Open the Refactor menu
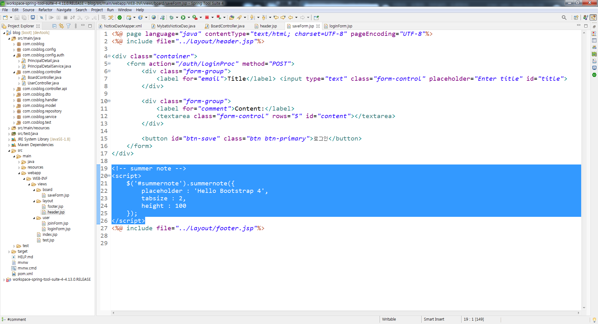Screen dimensions: 598x324 pos(45,10)
